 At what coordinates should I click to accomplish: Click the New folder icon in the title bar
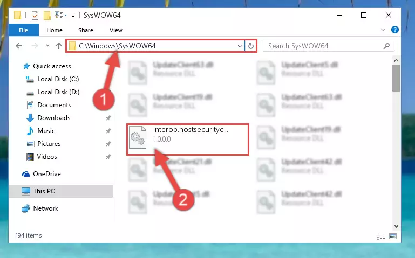47,16
